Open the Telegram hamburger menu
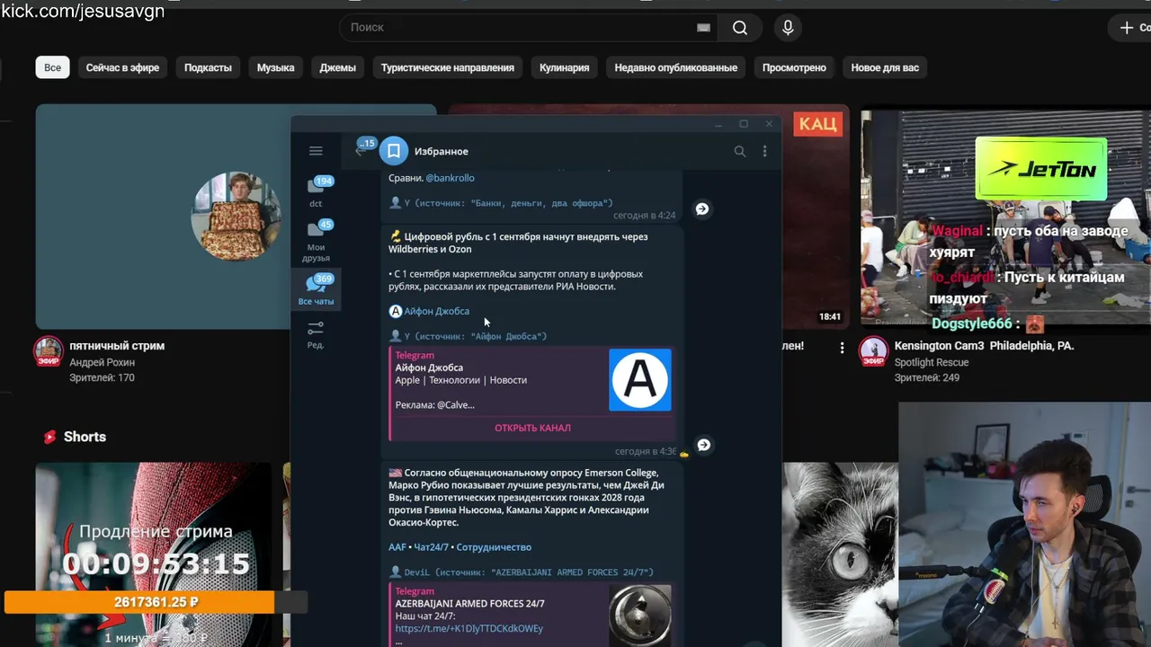Image resolution: width=1151 pixels, height=647 pixels. click(x=316, y=151)
